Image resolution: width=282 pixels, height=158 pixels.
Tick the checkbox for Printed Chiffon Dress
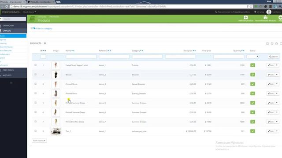pyautogui.click(x=35, y=122)
